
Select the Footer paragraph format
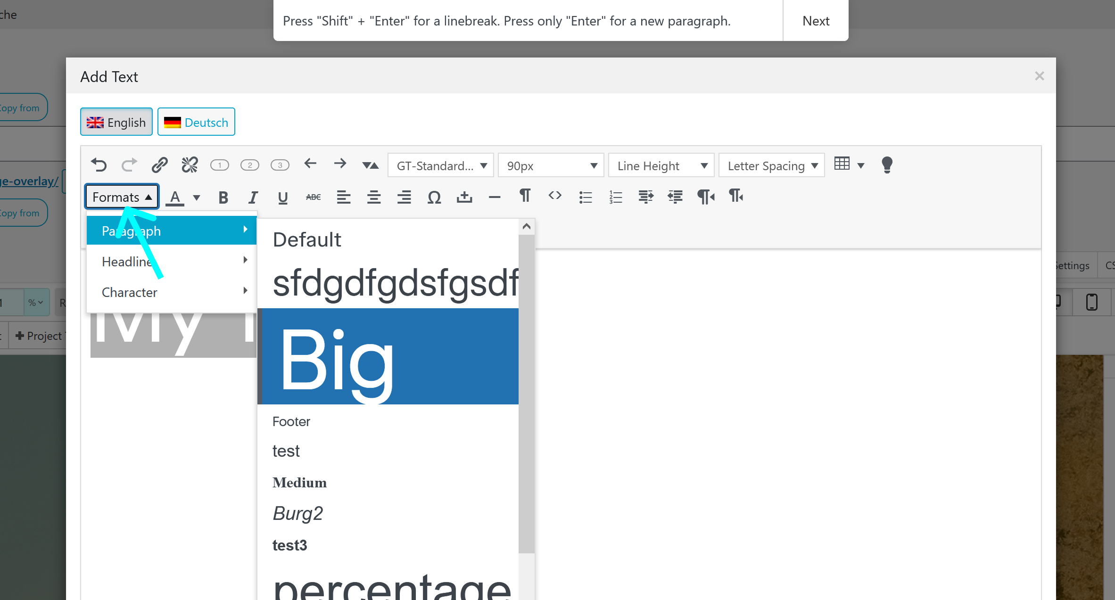point(291,421)
